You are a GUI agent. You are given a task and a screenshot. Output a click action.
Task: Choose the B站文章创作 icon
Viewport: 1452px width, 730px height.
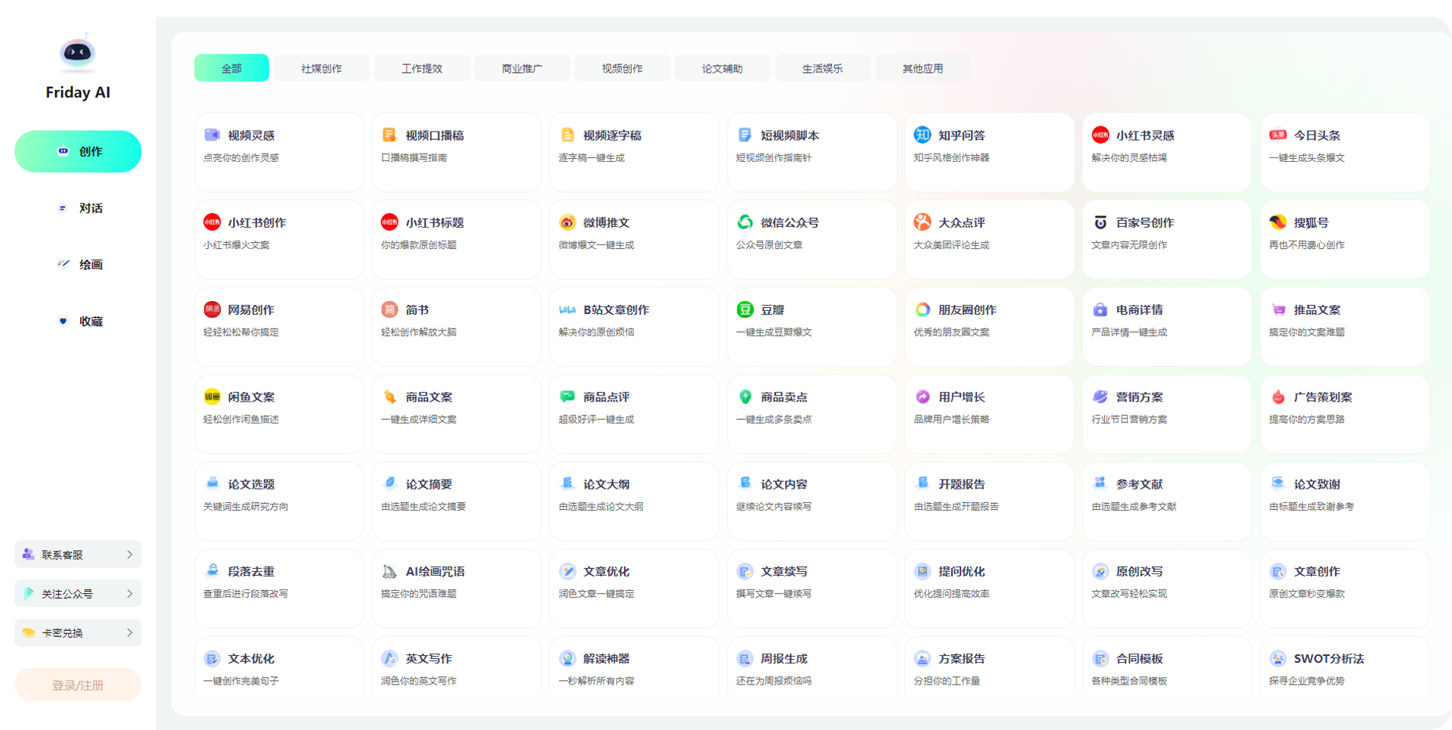coord(566,309)
